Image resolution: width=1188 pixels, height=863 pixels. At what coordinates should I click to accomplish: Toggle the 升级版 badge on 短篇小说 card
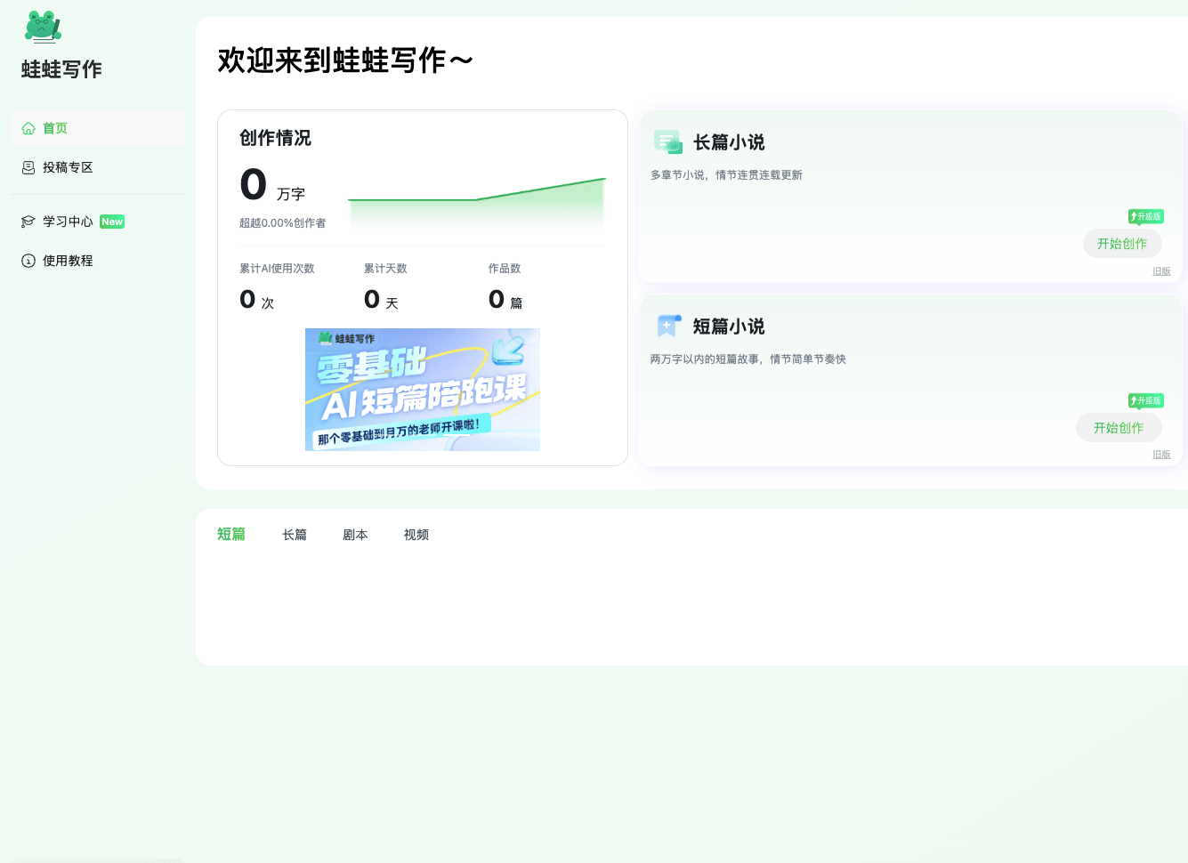[x=1145, y=400]
